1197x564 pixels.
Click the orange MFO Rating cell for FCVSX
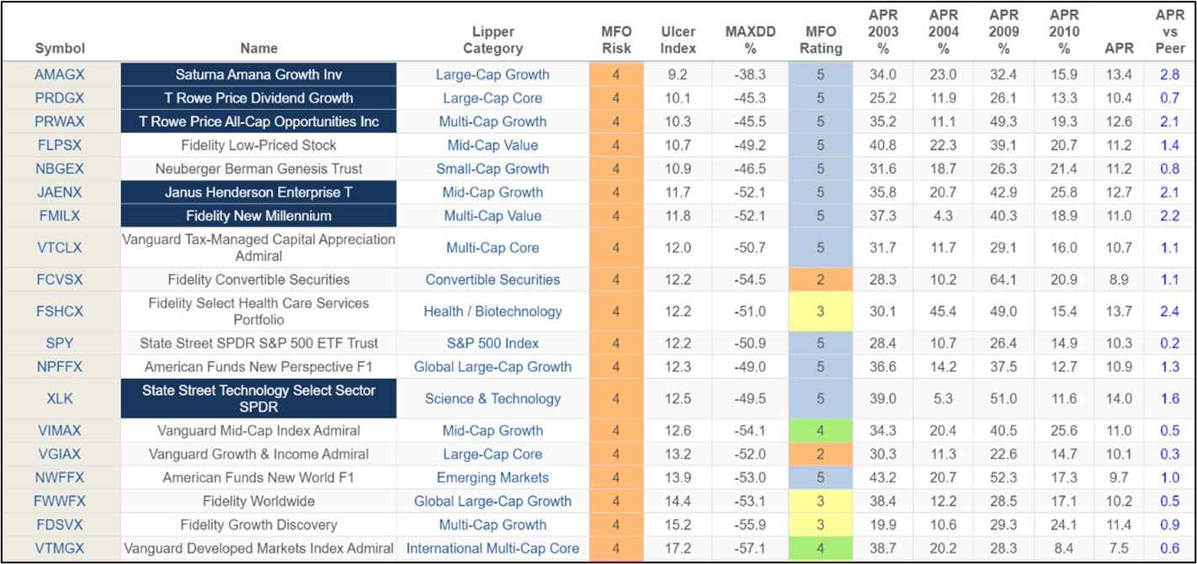(821, 279)
